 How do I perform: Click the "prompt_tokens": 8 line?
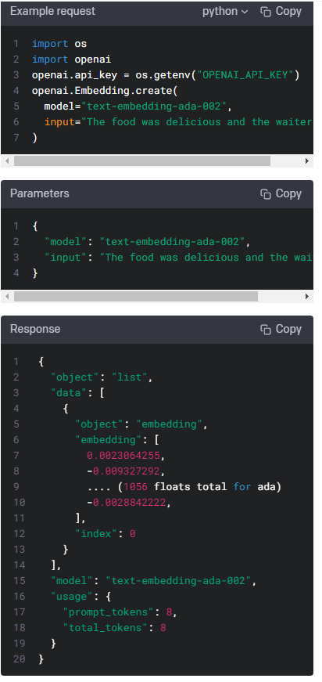[x=120, y=612]
